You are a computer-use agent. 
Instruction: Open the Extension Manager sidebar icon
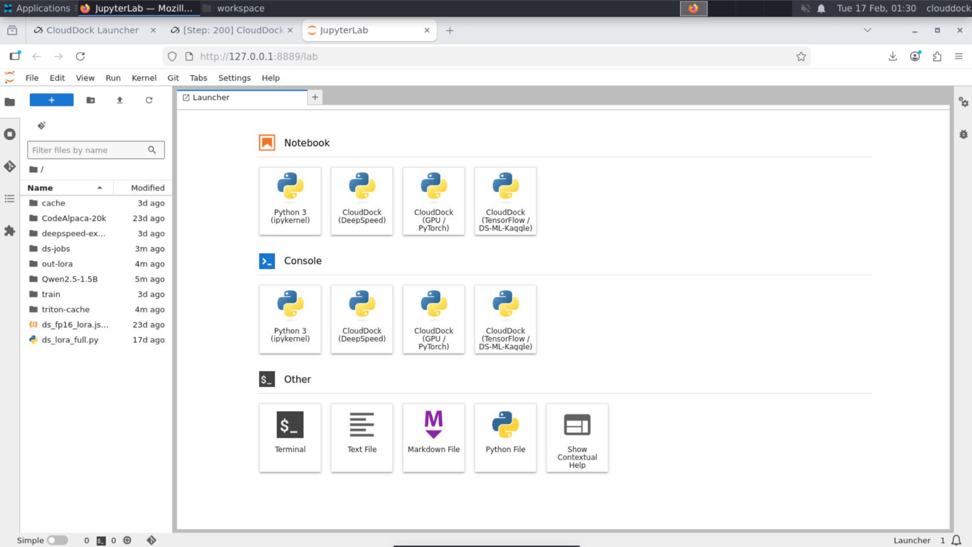point(10,231)
